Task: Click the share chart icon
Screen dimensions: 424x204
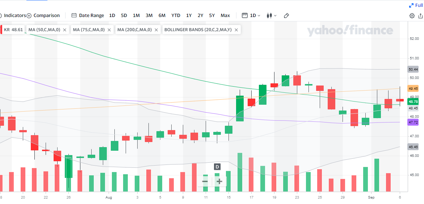Action: tap(421, 16)
